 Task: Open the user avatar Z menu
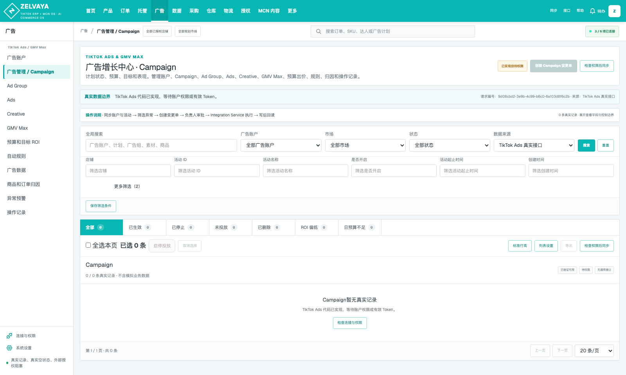coord(614,11)
